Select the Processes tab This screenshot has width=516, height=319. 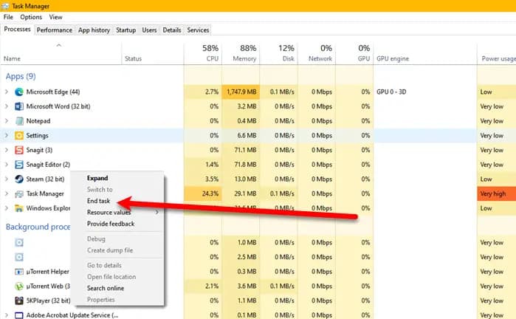(17, 30)
